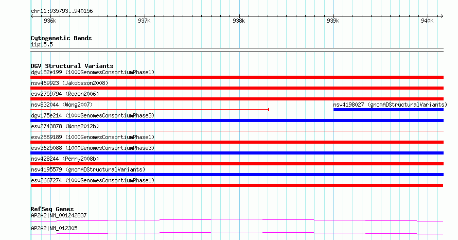The width and height of the screenshot is (458, 240).
Task: Click the 938k ruler label
Action: pos(239,21)
